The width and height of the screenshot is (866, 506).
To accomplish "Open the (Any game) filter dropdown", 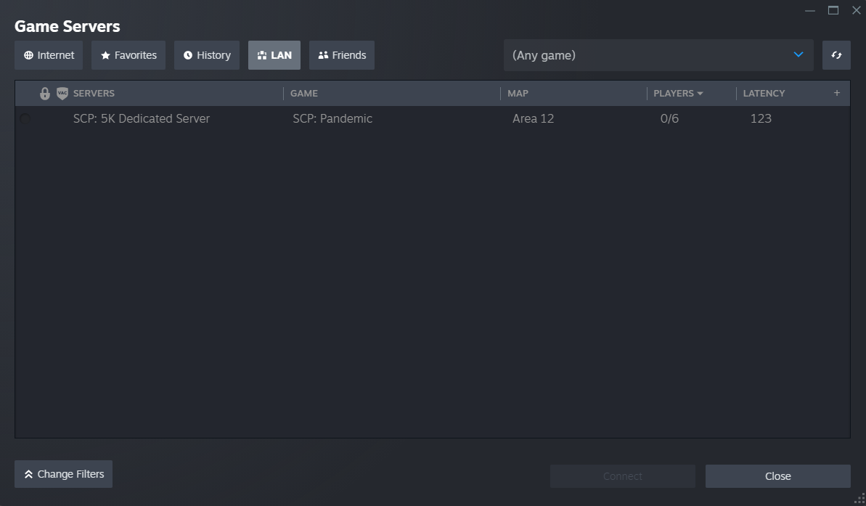I will pos(658,55).
